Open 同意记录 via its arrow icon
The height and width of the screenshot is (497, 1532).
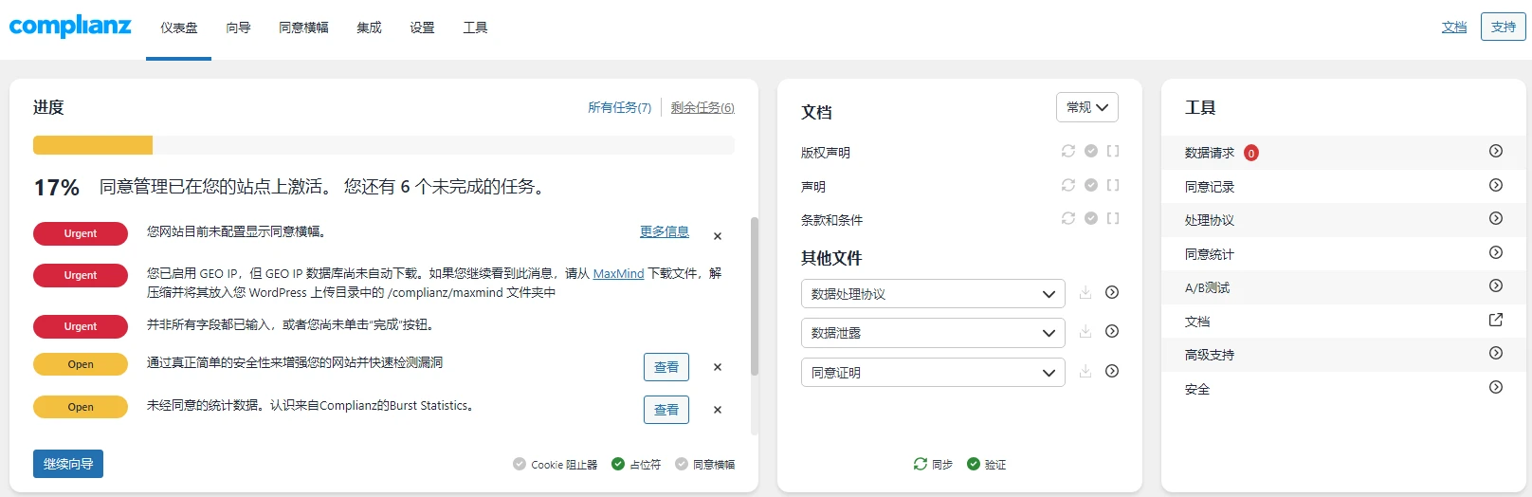click(1496, 185)
